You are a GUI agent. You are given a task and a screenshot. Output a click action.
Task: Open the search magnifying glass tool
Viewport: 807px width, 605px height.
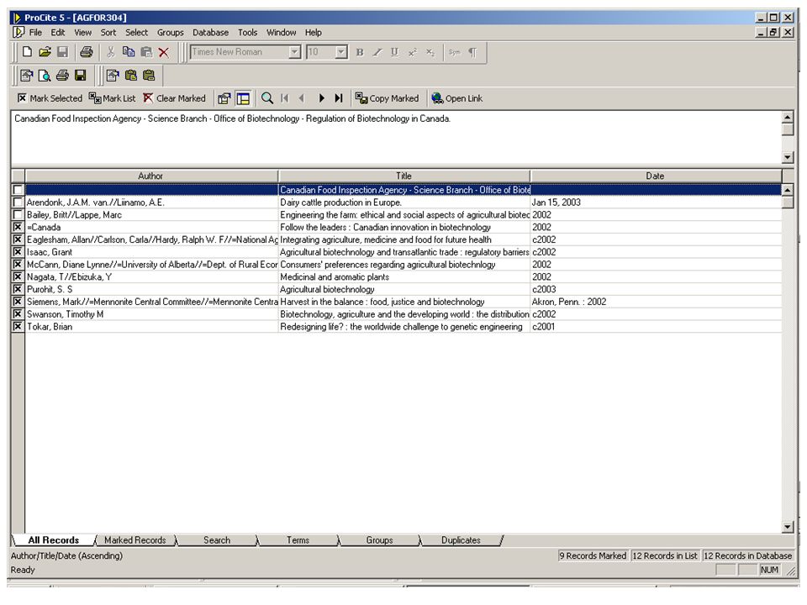click(x=267, y=98)
